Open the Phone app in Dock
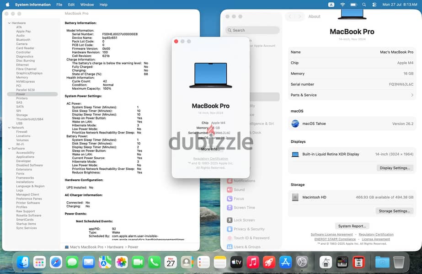 click(154, 262)
